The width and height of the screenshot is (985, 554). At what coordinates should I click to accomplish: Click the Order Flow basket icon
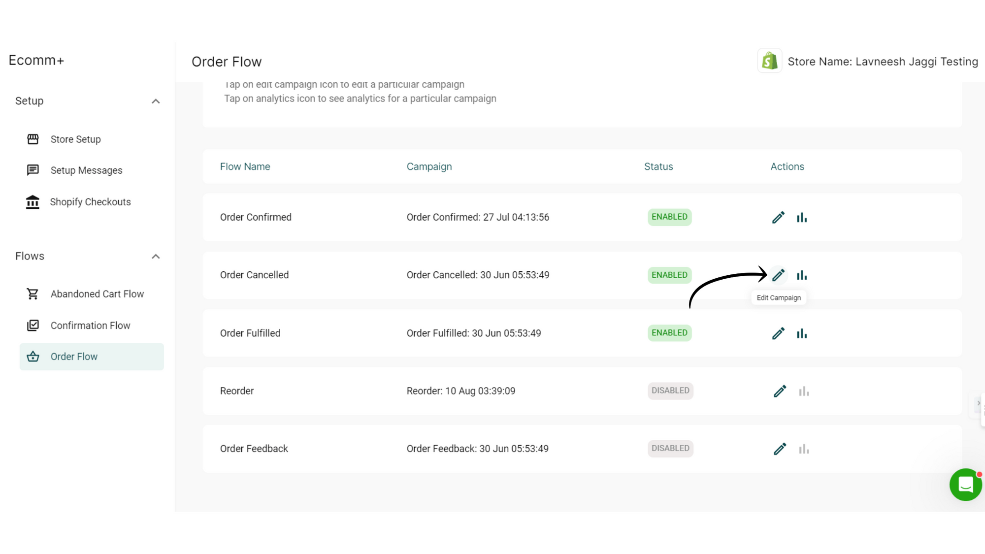tap(33, 356)
